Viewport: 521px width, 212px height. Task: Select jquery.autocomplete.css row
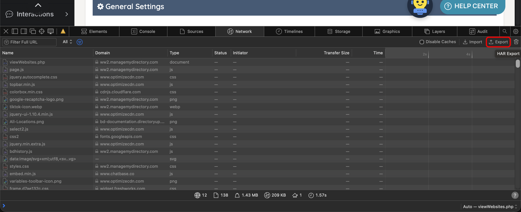258,77
